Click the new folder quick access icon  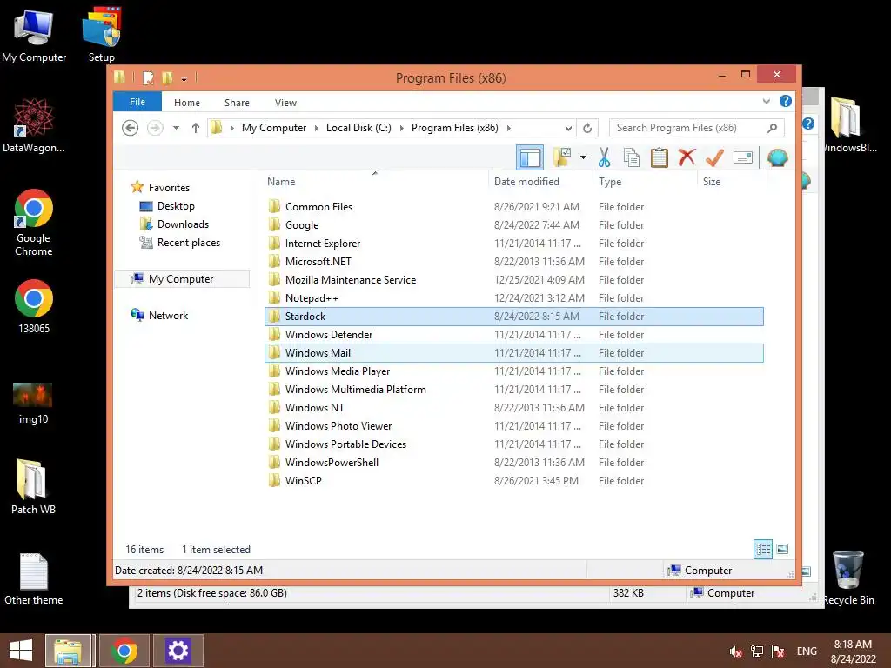(x=166, y=77)
